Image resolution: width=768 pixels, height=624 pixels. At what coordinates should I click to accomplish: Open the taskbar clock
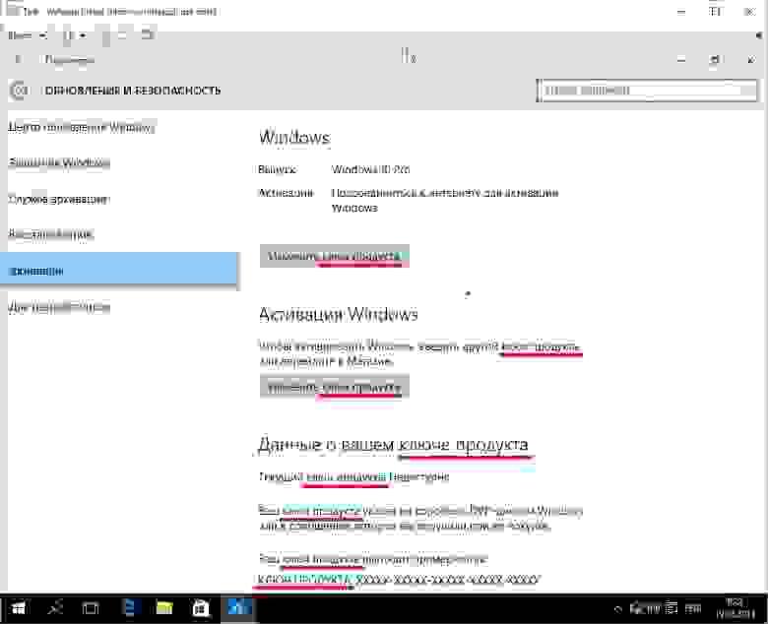(x=736, y=608)
